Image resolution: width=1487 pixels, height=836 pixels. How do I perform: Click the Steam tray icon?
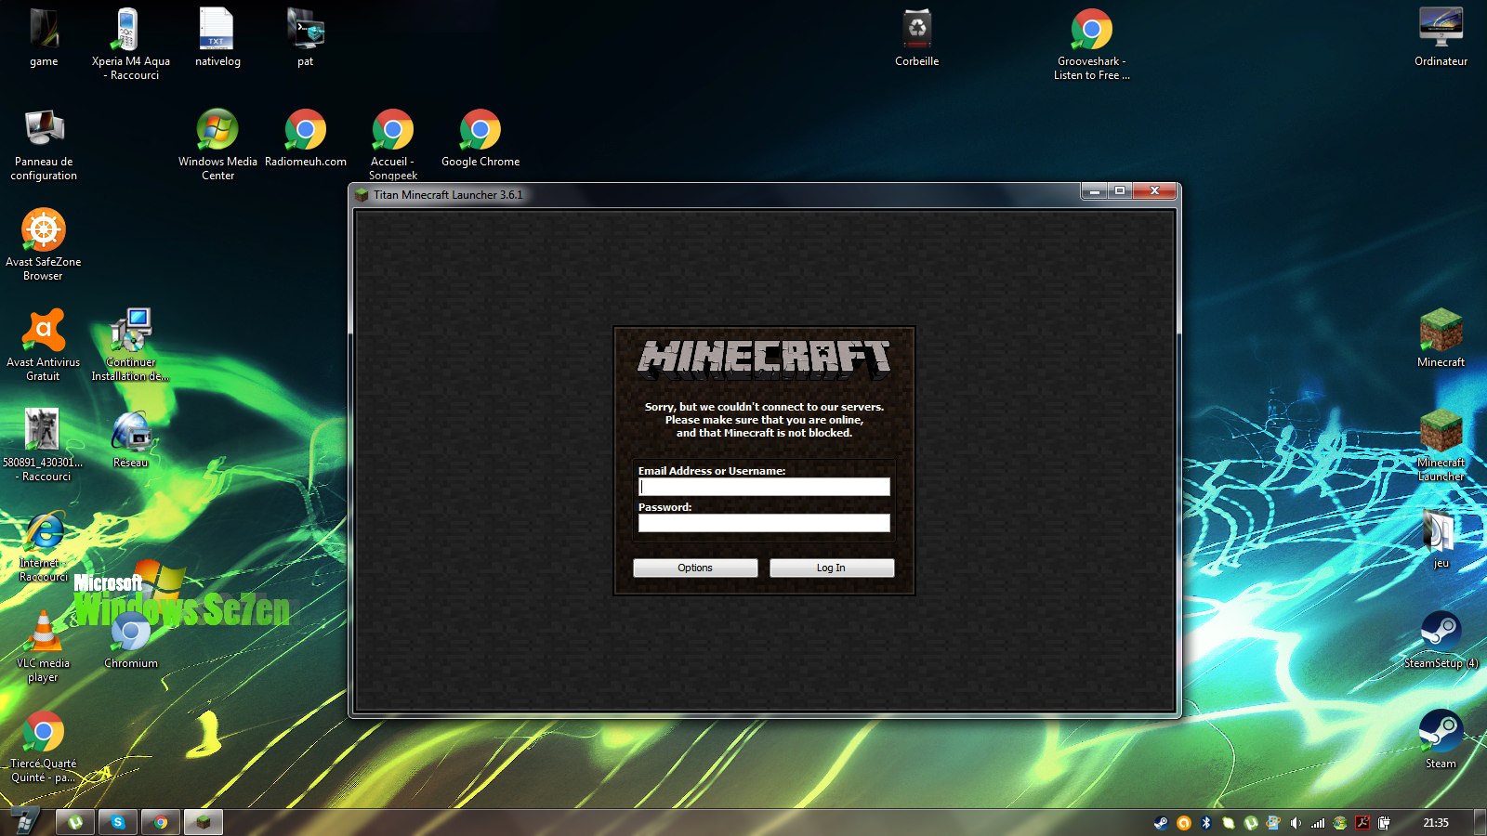1161,822
